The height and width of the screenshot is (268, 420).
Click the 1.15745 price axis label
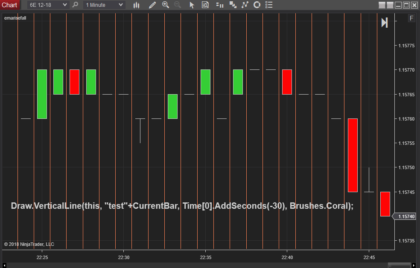coord(406,192)
